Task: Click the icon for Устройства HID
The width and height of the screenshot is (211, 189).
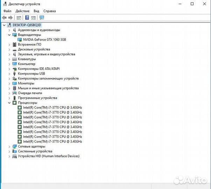Action: pos(15,156)
